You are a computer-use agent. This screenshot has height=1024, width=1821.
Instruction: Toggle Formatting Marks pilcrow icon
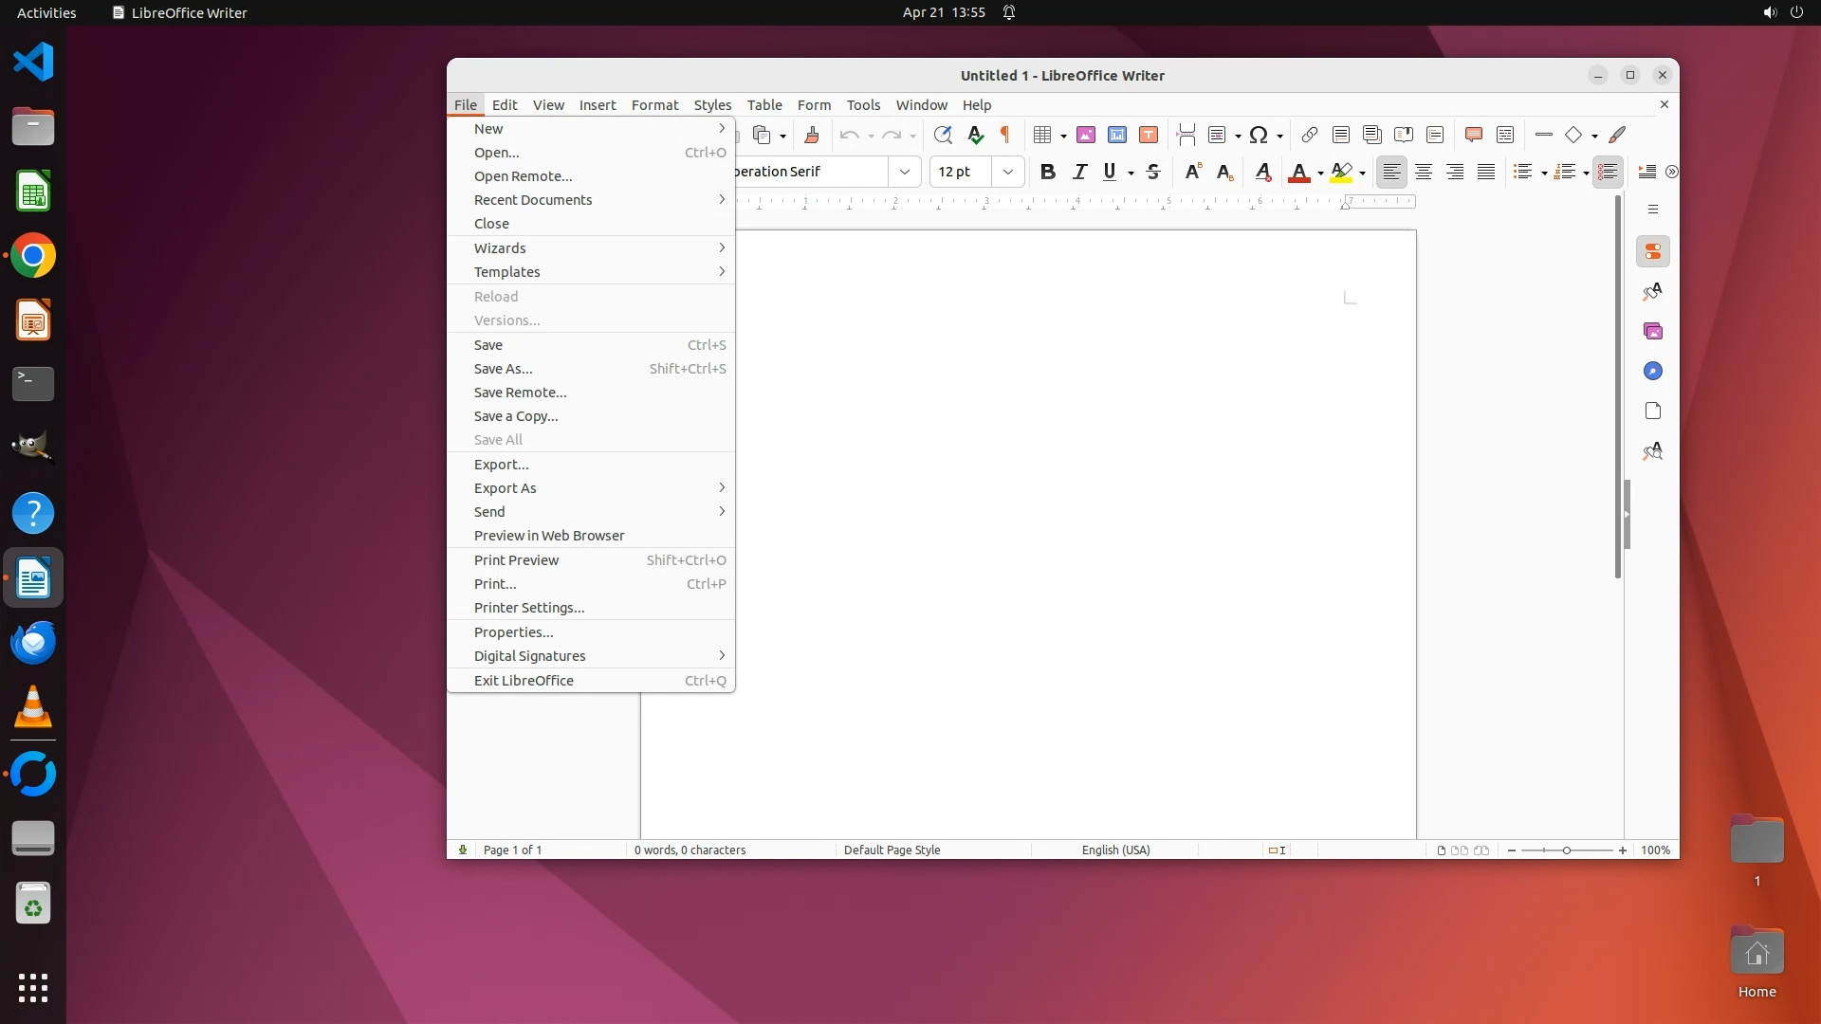(1005, 135)
